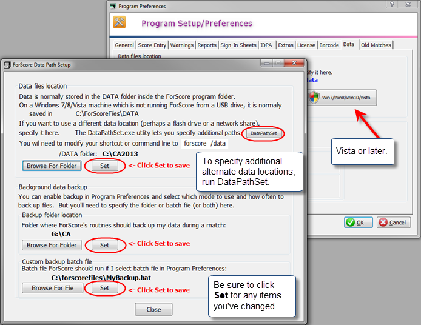
Task: Click OK in Program Preferences
Action: pos(359,222)
